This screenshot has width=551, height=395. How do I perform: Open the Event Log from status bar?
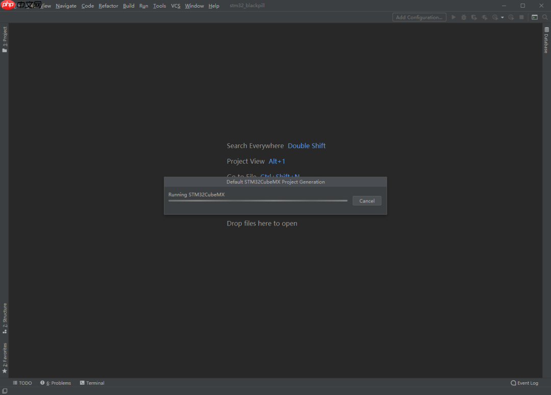[524, 383]
